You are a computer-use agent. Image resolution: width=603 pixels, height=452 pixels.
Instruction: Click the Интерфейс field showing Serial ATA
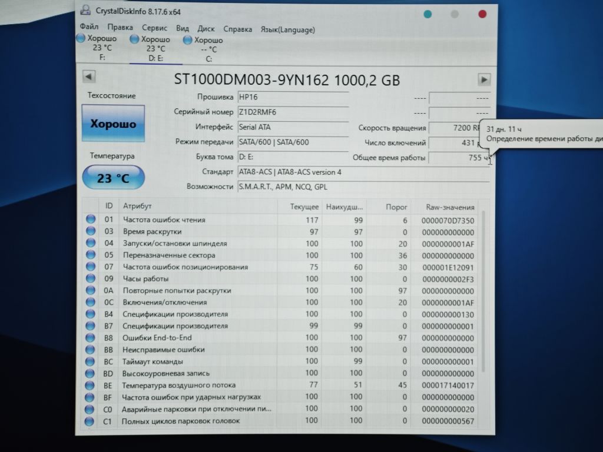(x=293, y=127)
